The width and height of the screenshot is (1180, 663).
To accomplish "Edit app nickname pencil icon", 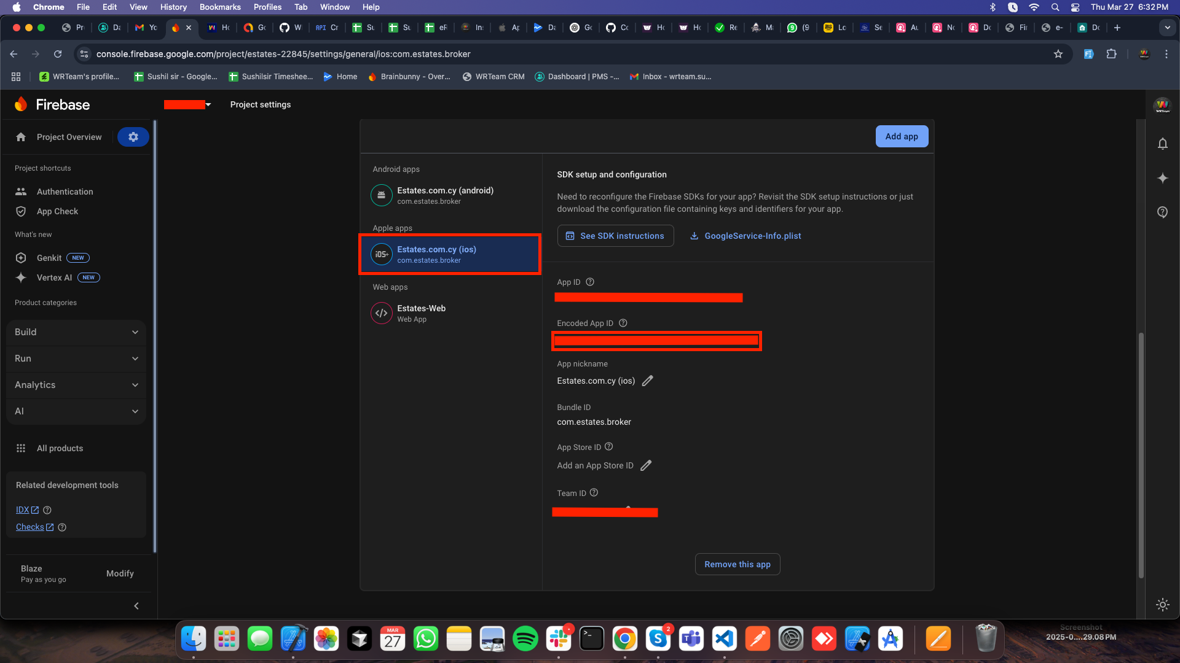I will tap(647, 381).
